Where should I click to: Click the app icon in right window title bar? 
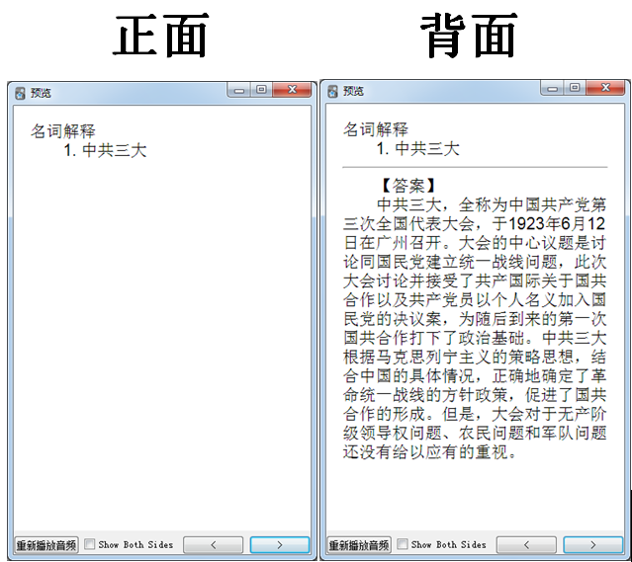(x=333, y=92)
